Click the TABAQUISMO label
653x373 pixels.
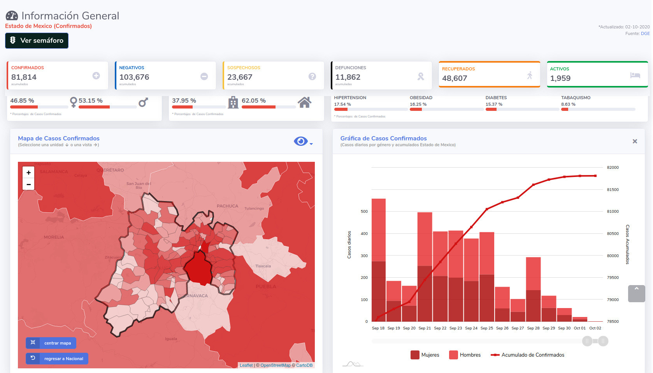[576, 98]
